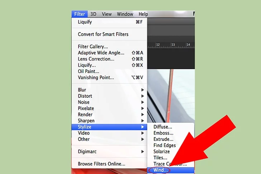Choose Convert for Smart Filters
The width and height of the screenshot is (261, 174).
pos(103,34)
